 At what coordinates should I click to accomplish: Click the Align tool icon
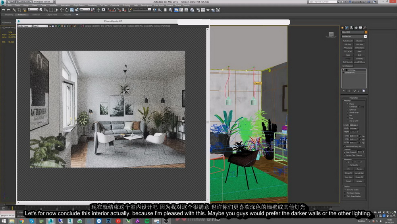[160, 10]
